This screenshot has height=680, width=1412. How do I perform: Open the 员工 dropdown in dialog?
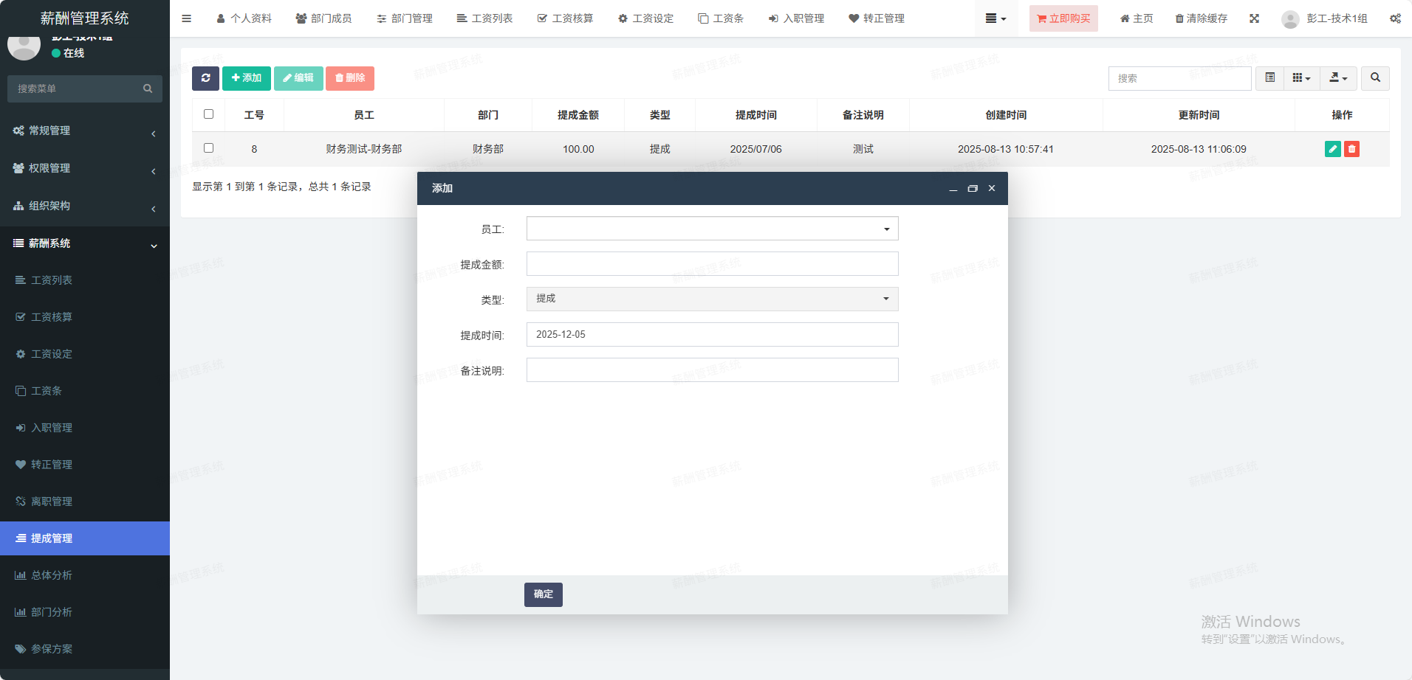[712, 229]
